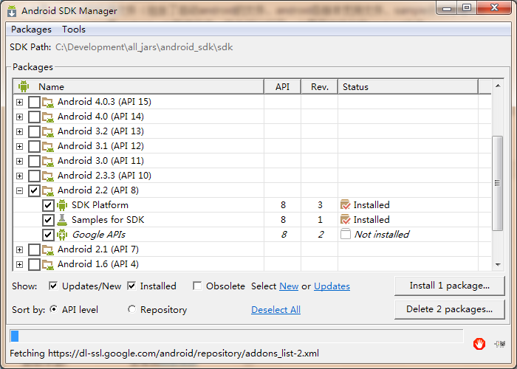Expand the Android 1.6 (API 4) node

[x=20, y=264]
